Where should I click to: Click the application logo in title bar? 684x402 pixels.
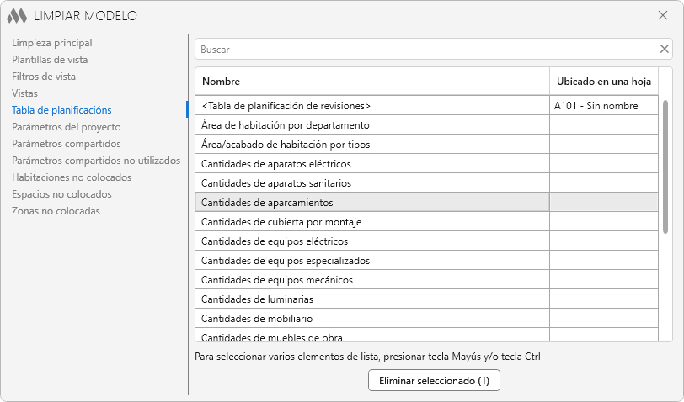[x=17, y=15]
